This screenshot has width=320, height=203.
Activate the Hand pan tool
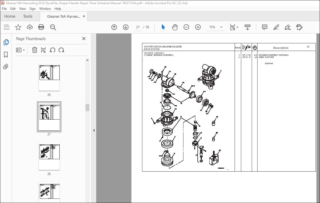tap(175, 27)
